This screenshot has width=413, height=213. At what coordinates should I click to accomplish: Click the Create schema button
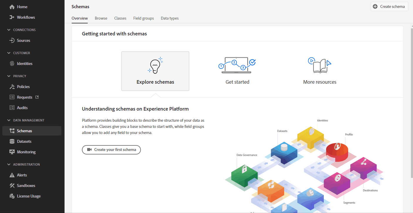[x=389, y=6]
